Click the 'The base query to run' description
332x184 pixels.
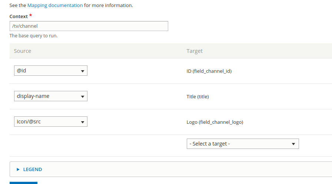coord(33,36)
